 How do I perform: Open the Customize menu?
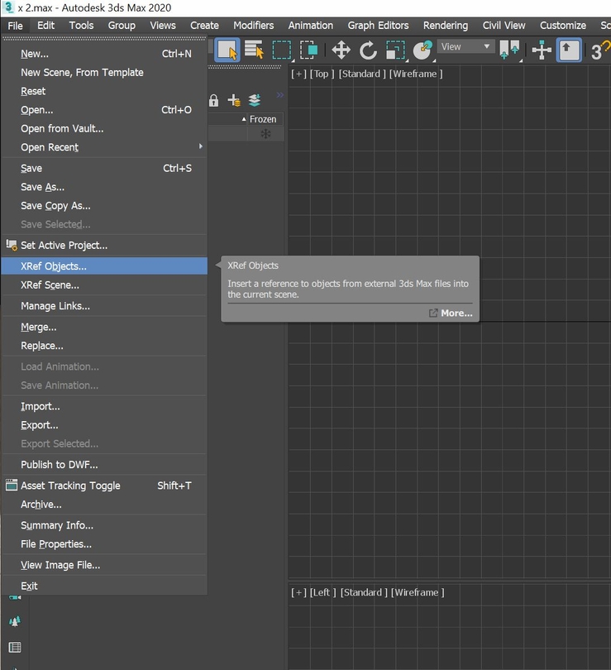[x=563, y=26]
